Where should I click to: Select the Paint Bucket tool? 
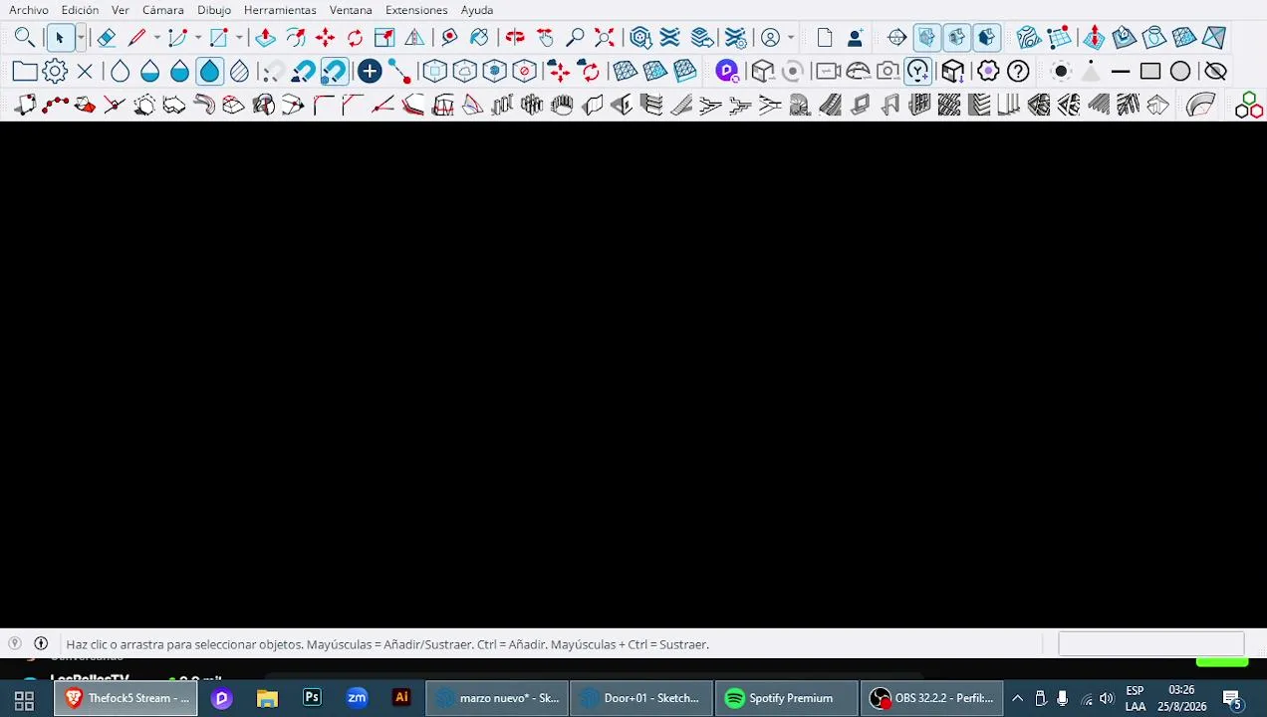coord(479,38)
